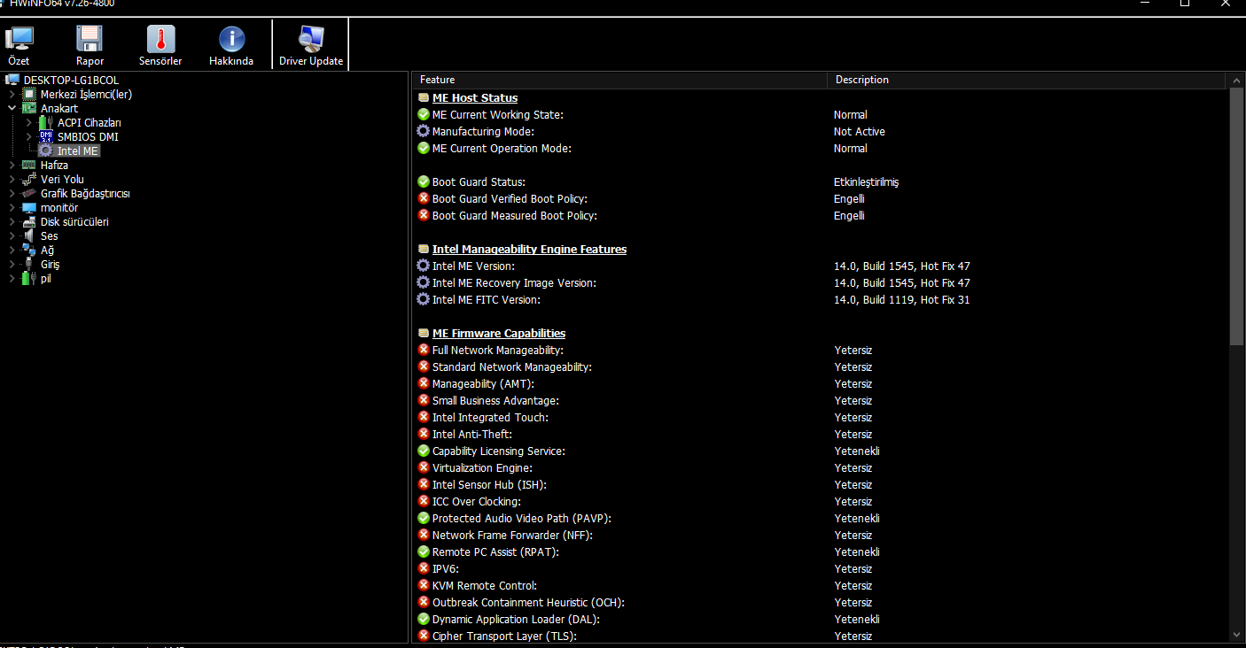Click the Intel ME gear icon in tree
The height and width of the screenshot is (648, 1246).
tap(46, 151)
